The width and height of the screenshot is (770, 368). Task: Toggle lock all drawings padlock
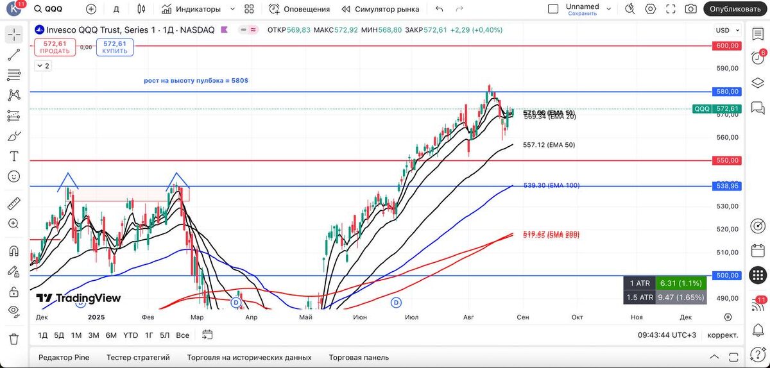(13, 292)
